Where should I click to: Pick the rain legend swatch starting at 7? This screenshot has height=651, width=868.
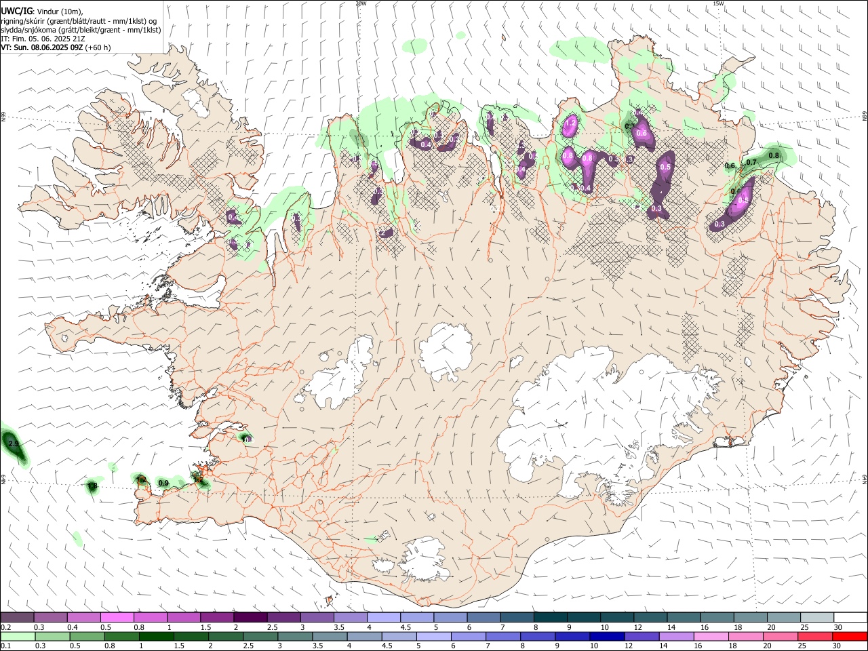coord(503,636)
